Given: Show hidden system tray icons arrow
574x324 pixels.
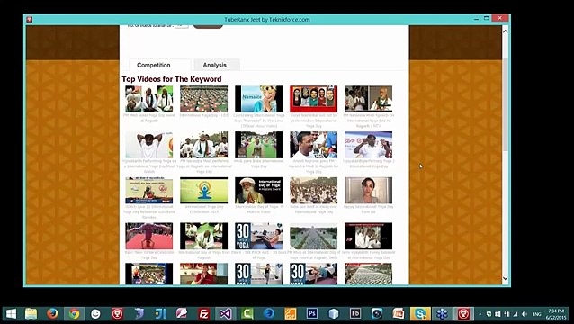Looking at the screenshot, I should coord(480,314).
